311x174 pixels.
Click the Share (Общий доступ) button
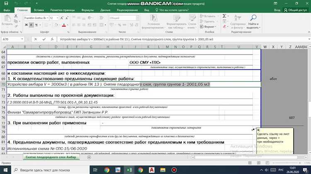pyautogui.click(x=296, y=10)
